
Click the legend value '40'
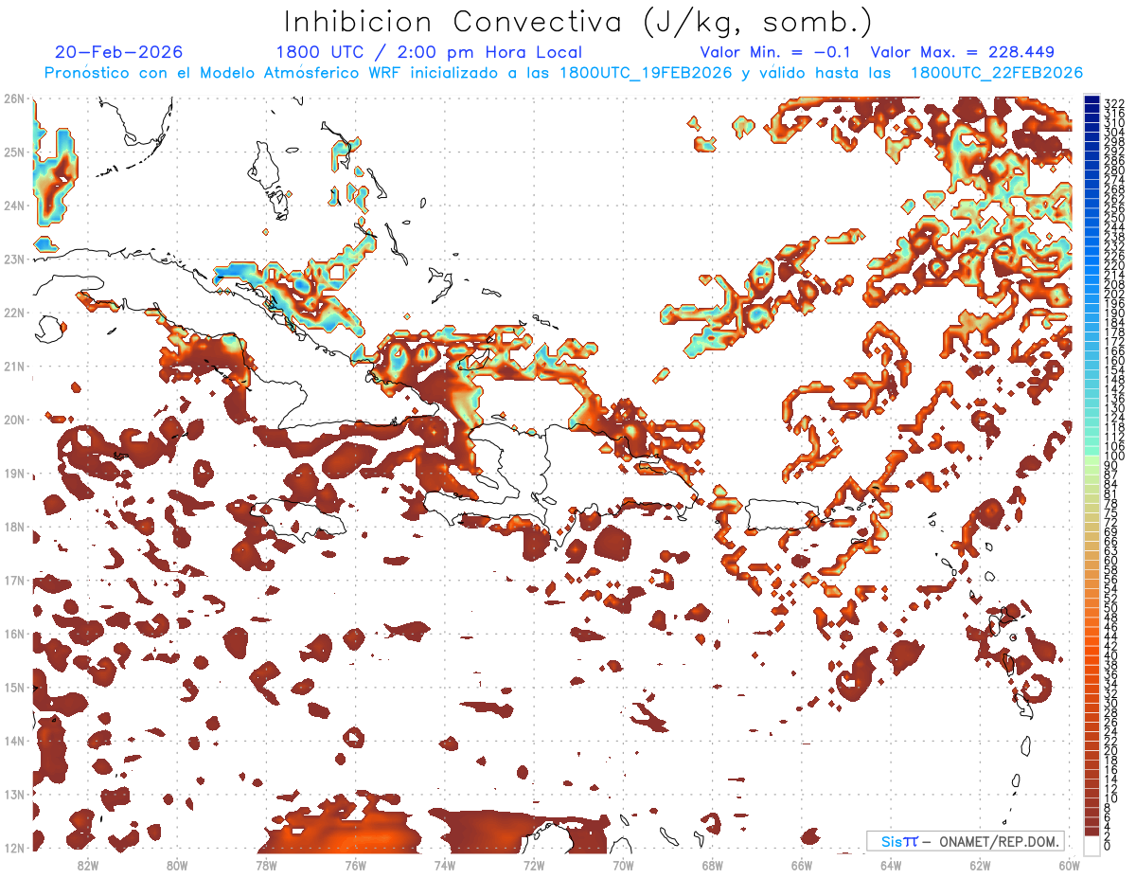pos(1111,655)
